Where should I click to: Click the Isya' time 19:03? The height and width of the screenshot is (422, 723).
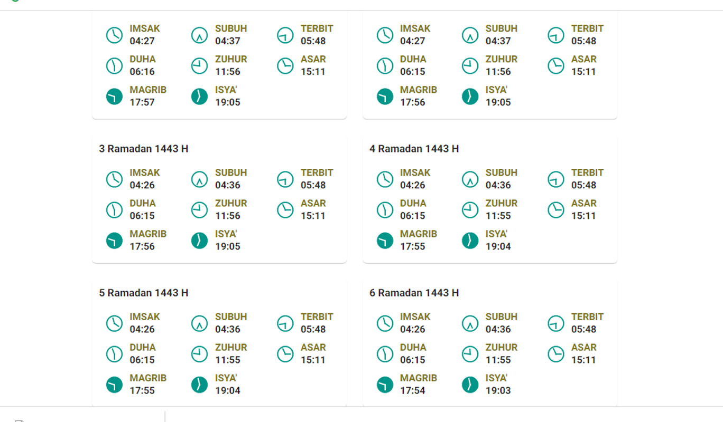click(x=498, y=391)
